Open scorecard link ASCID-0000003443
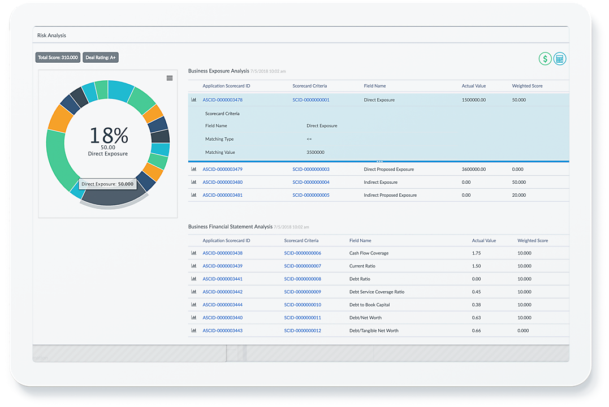 pos(223,331)
